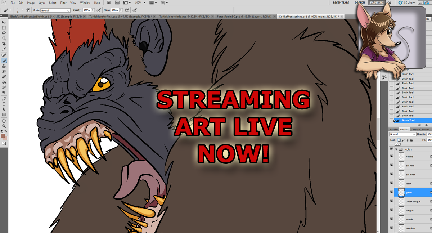Switch to Essentials workspace

pos(341,3)
